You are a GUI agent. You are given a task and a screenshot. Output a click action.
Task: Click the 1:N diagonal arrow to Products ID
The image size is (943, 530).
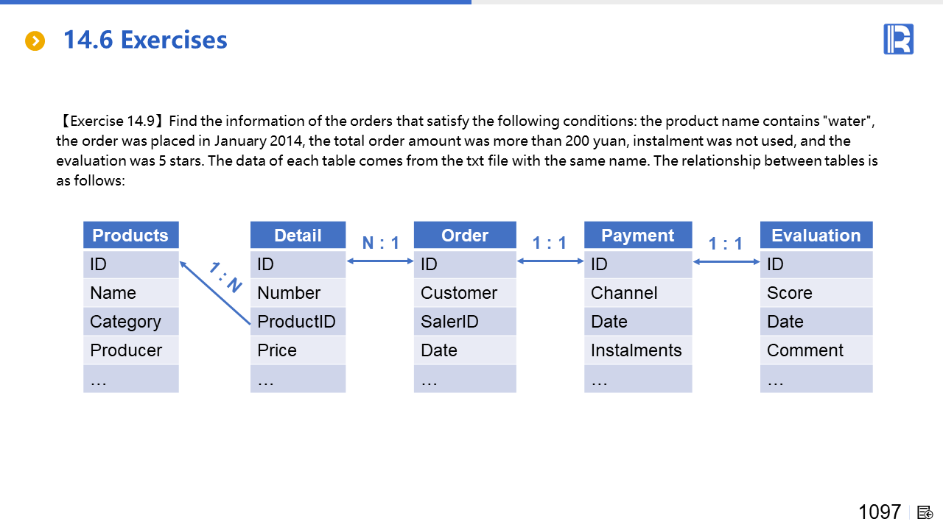tap(215, 292)
